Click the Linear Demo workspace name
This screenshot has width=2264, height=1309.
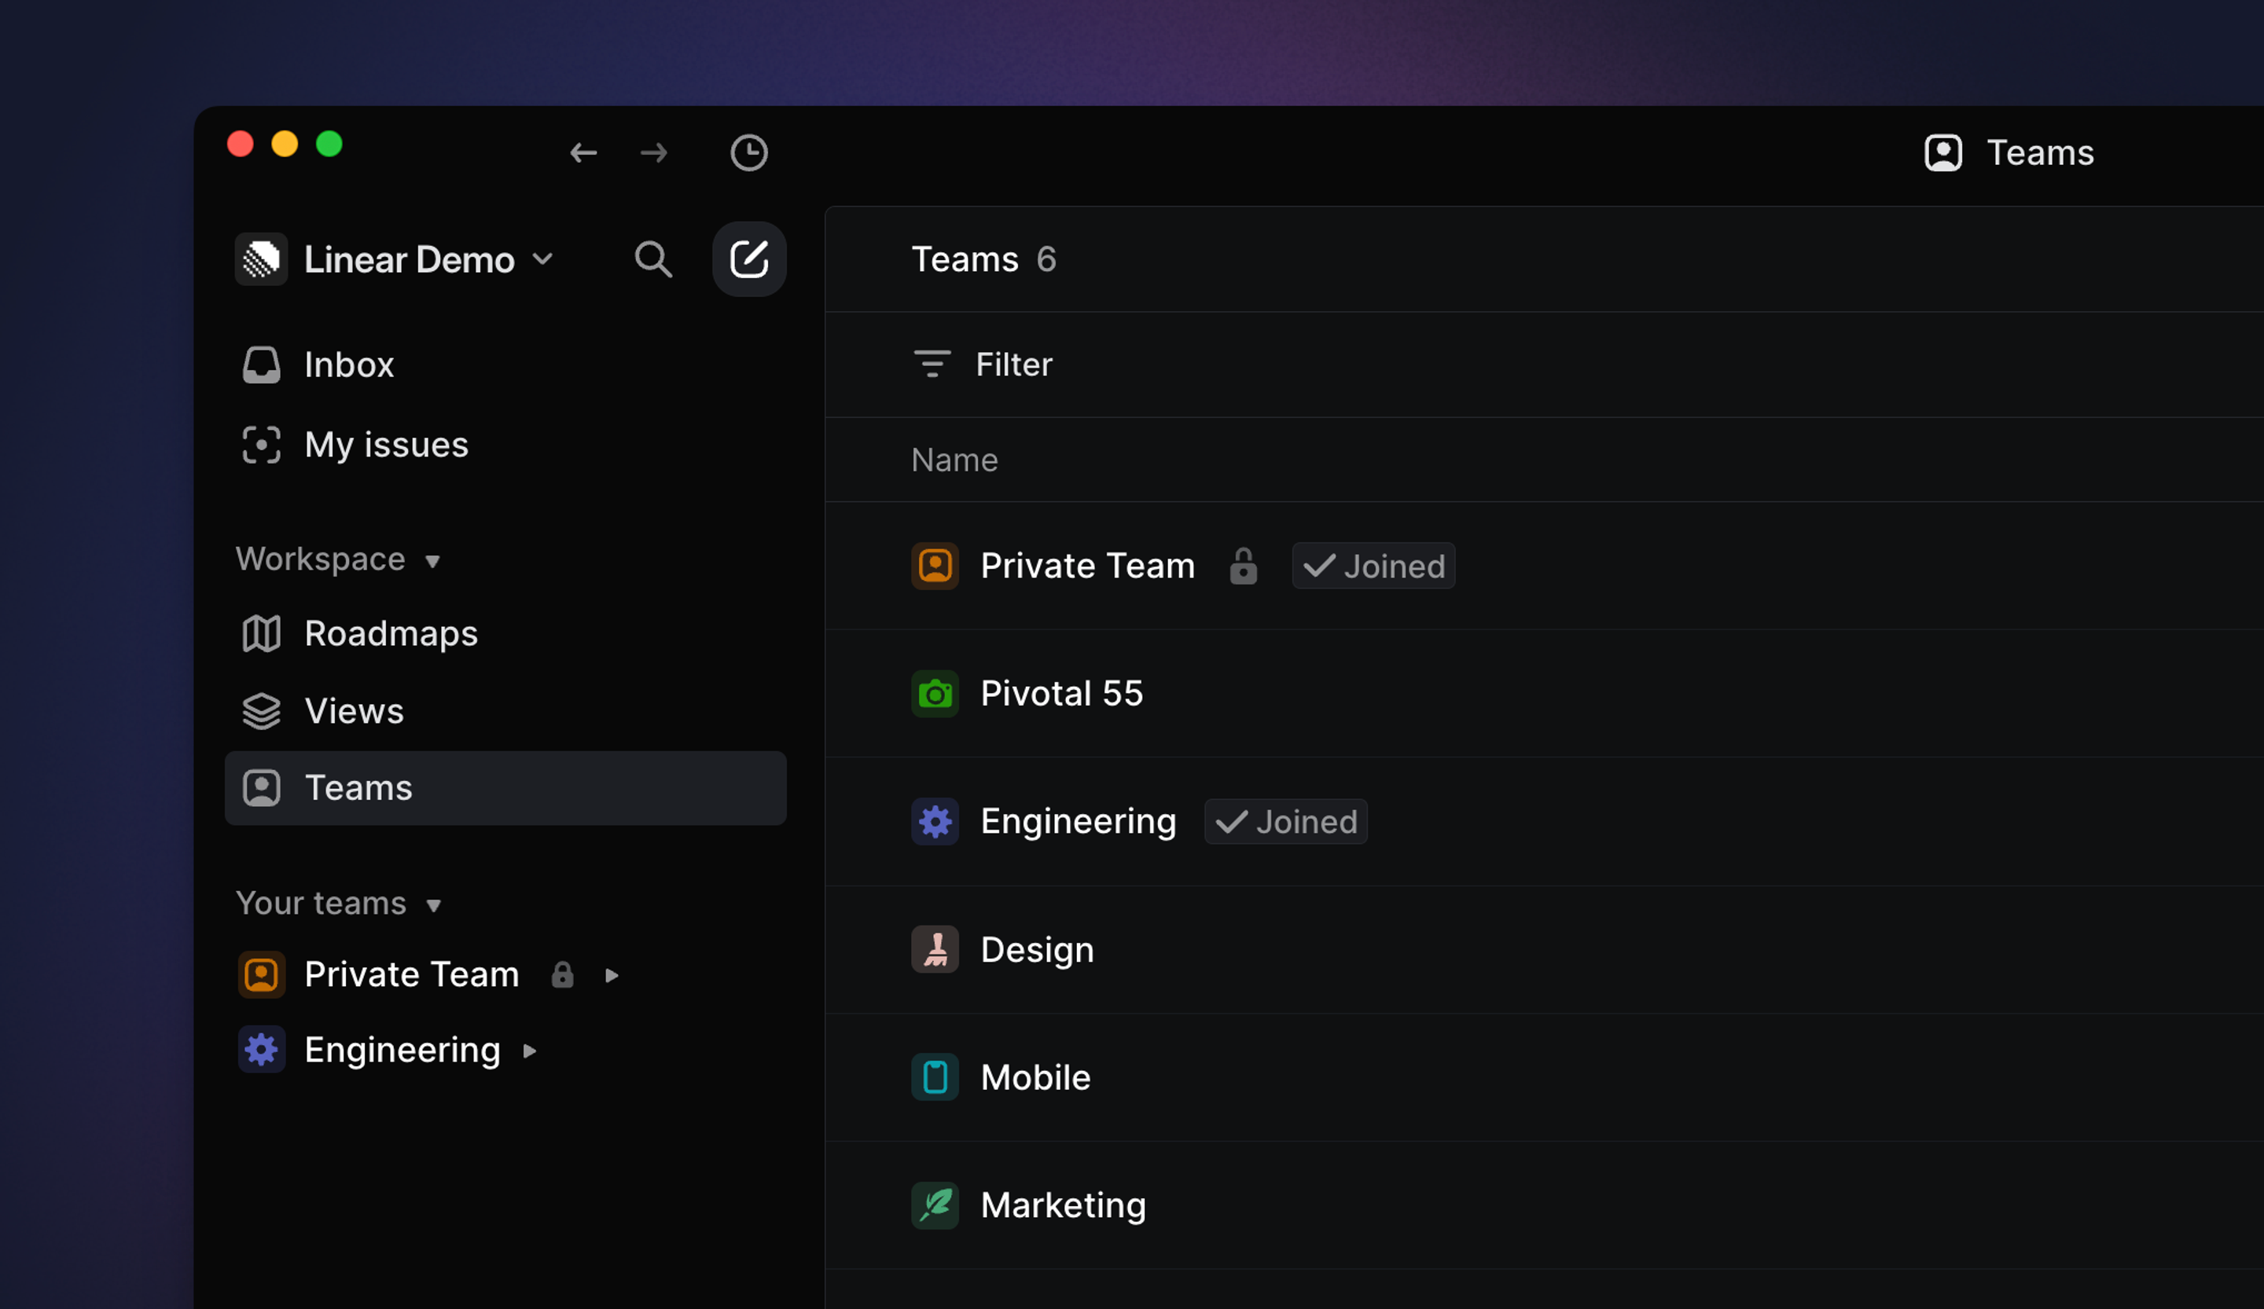(410, 259)
